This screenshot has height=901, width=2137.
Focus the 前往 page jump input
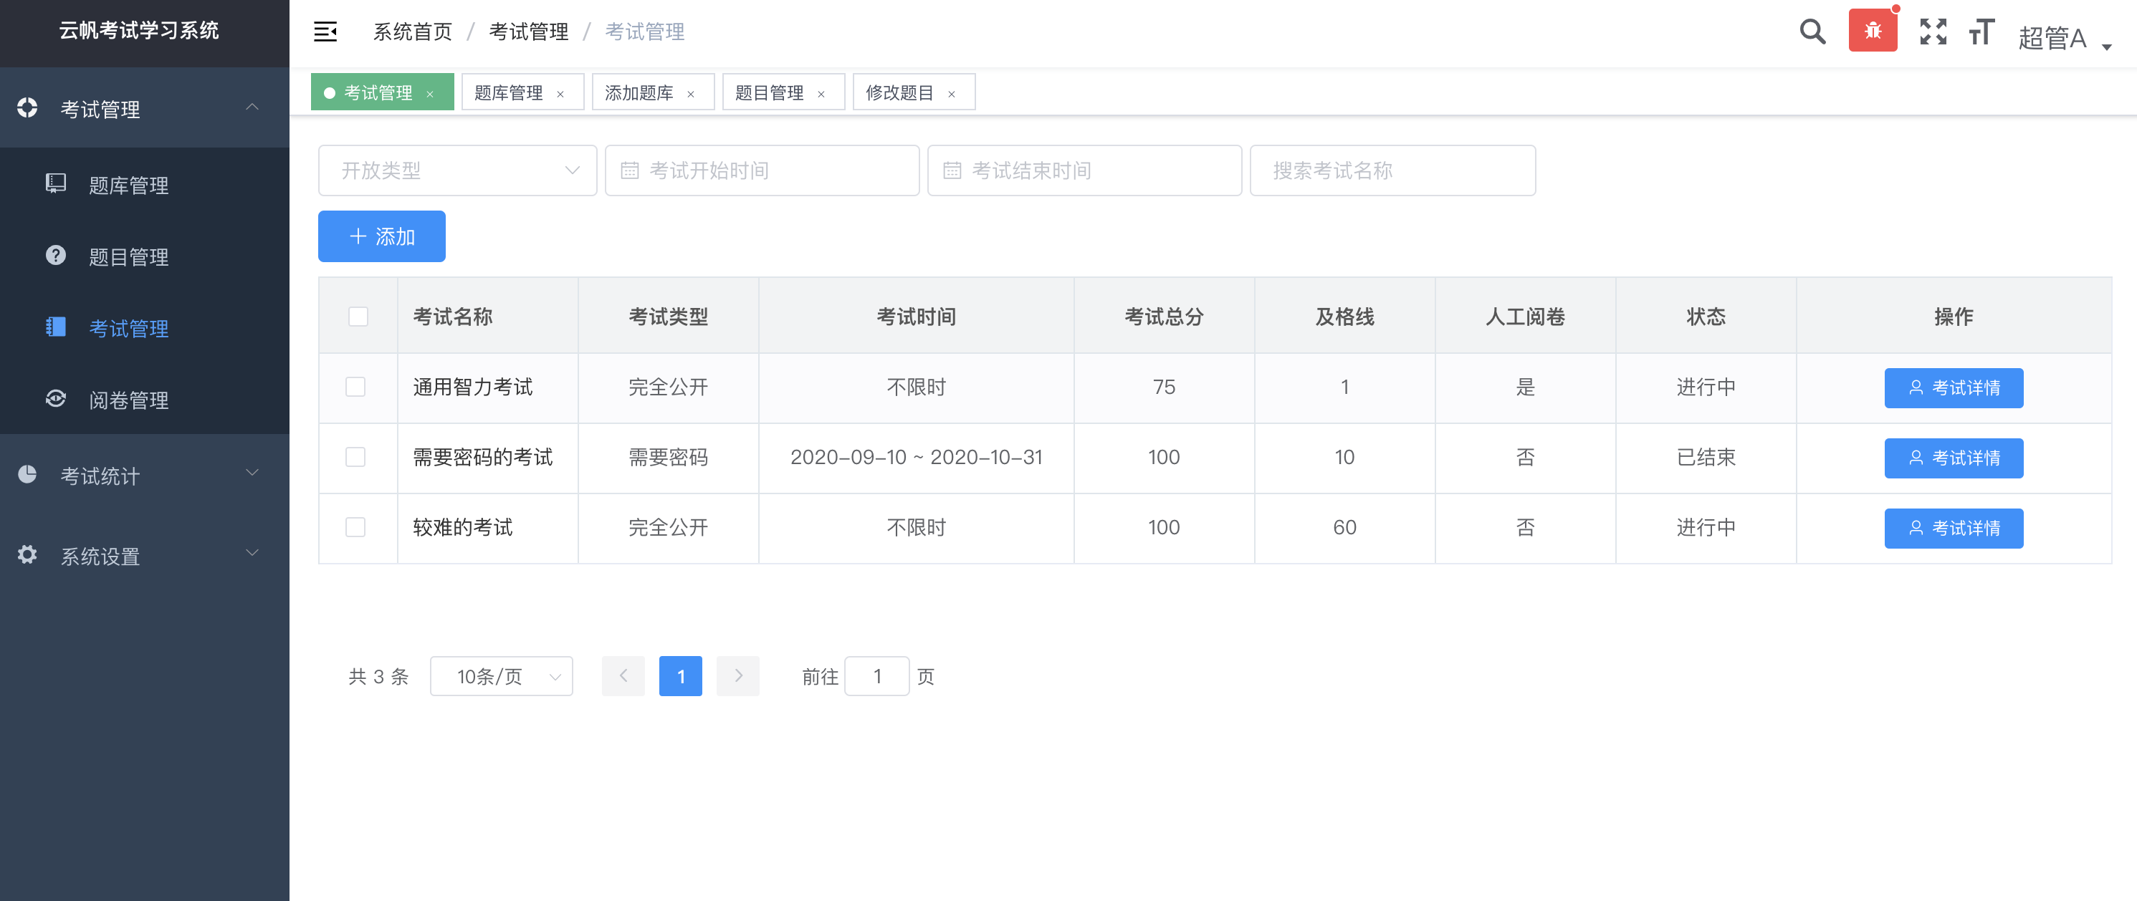coord(876,676)
